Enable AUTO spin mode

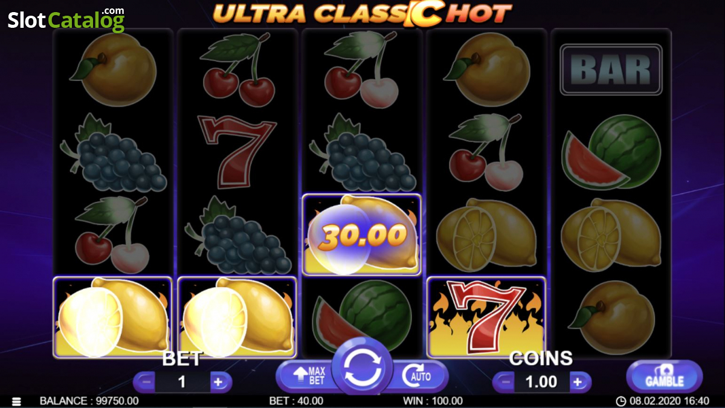[418, 376]
